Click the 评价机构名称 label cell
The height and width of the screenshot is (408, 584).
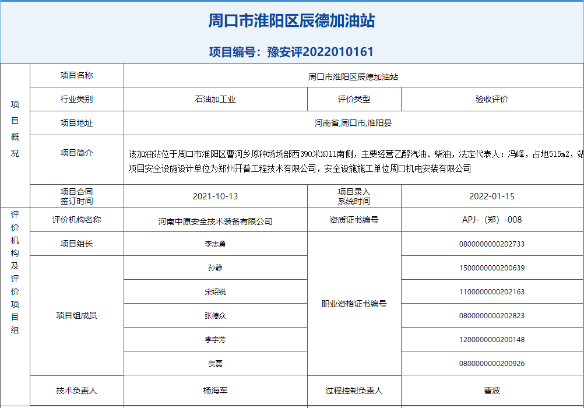point(77,220)
